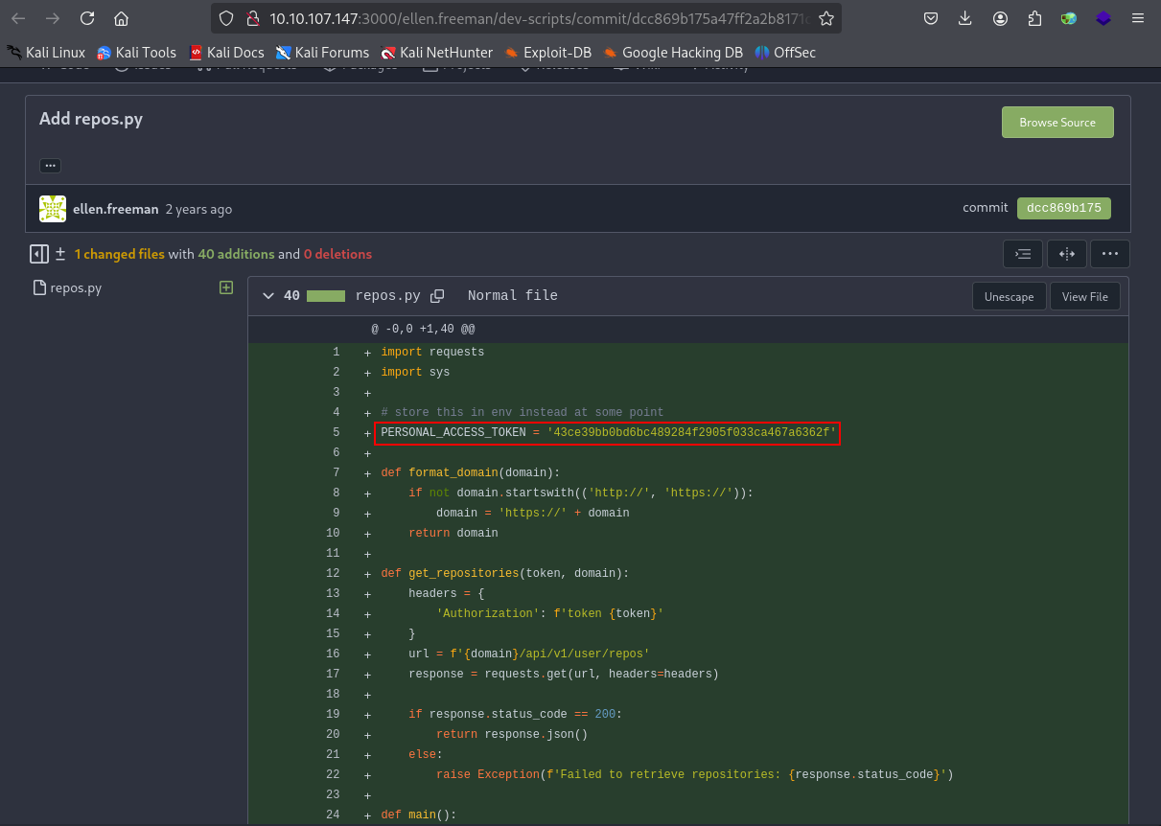1161x826 pixels.
Task: Toggle whitespace display button
Action: [1023, 254]
